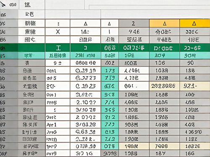Click the triangle icon in the yellow header cell
The width and height of the screenshot is (210, 157).
pyautogui.click(x=194, y=23)
